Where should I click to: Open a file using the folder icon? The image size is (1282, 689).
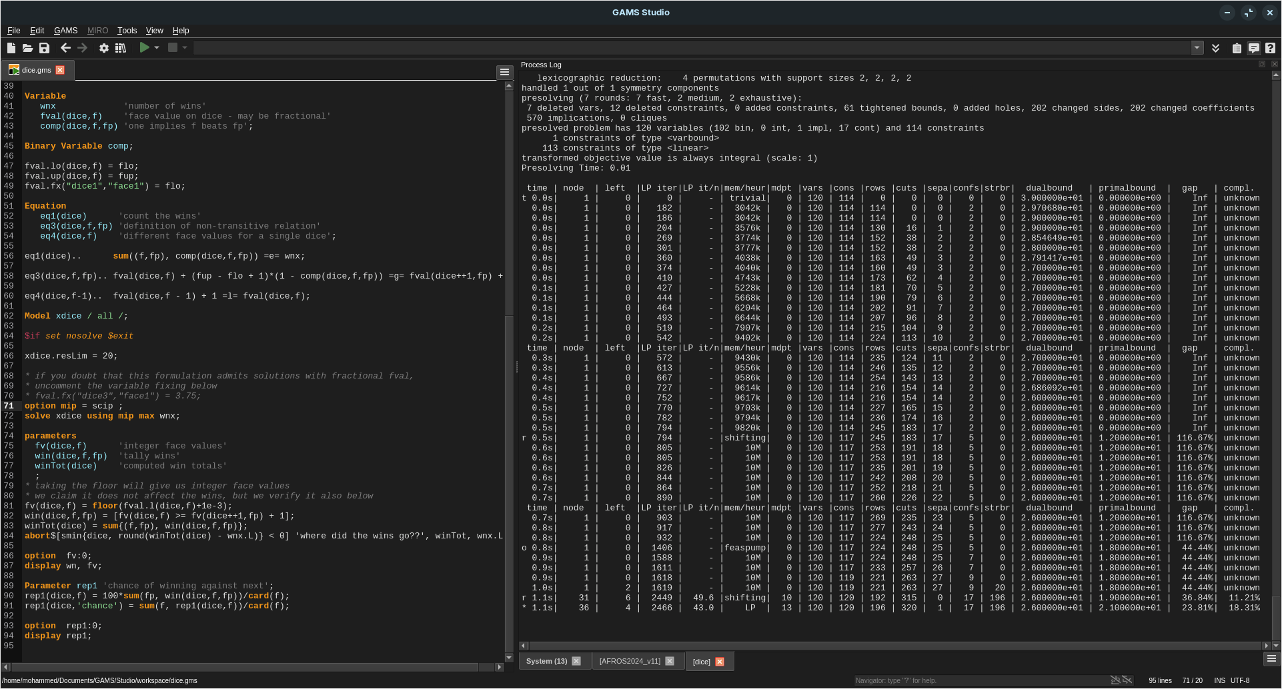pos(27,48)
